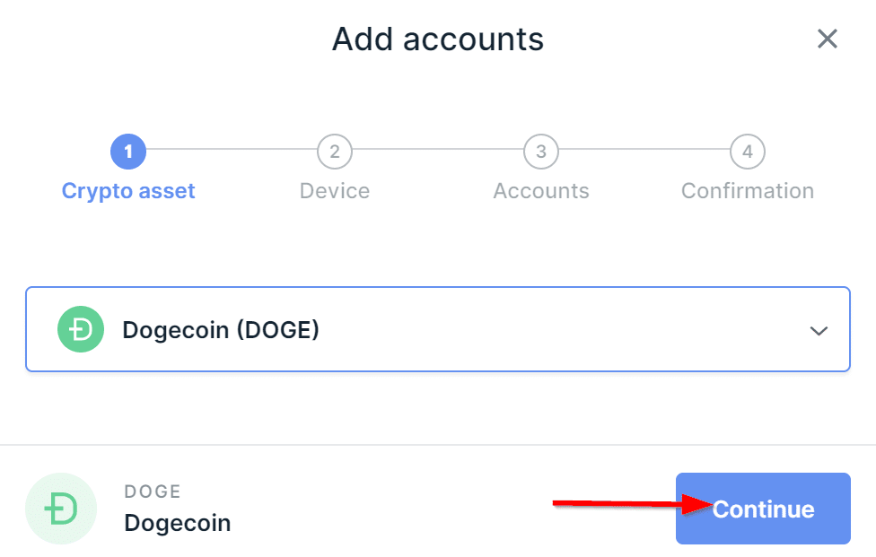Select step 4 circle indicator
The image size is (876, 557).
coord(747,152)
